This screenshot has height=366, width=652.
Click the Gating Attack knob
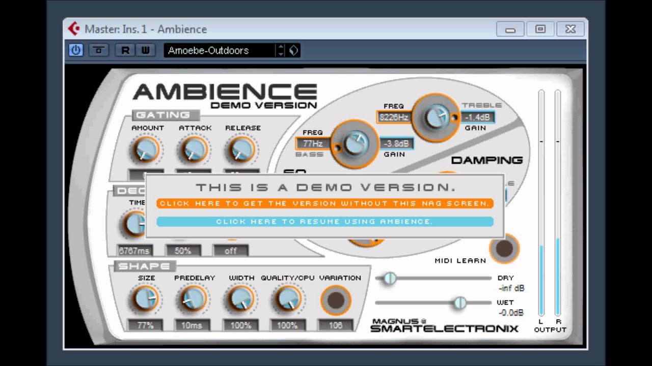194,150
